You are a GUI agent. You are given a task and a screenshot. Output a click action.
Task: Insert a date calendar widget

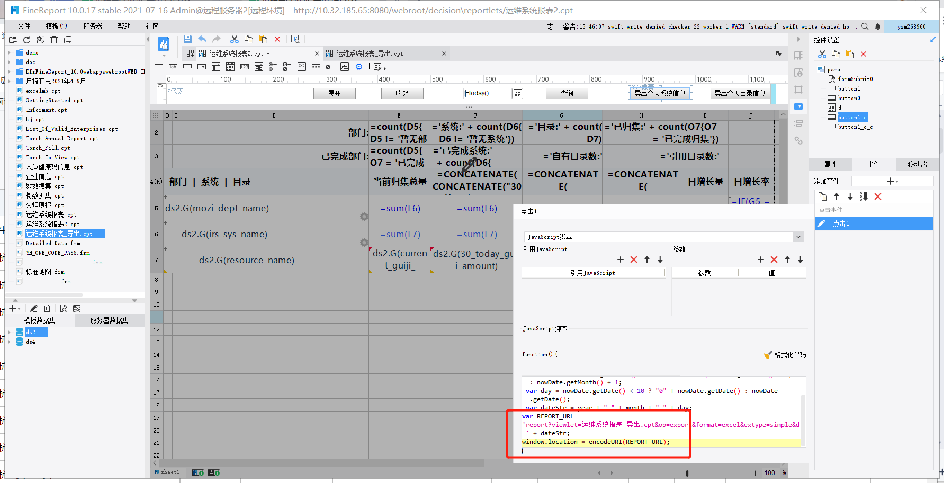pos(230,67)
